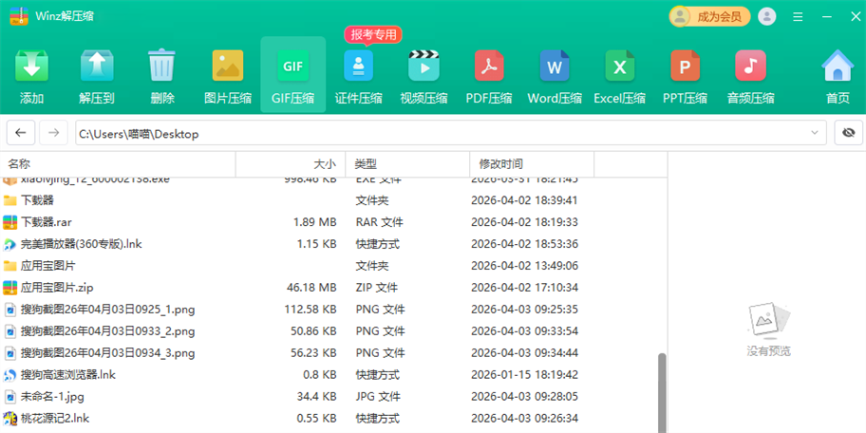Sort files by 修改时间 column header
The height and width of the screenshot is (433, 866).
click(x=500, y=164)
